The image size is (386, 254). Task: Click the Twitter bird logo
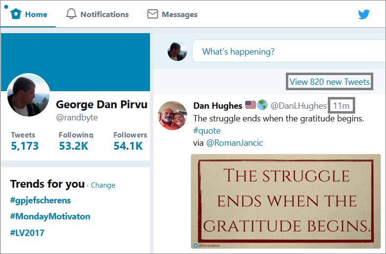click(x=364, y=15)
